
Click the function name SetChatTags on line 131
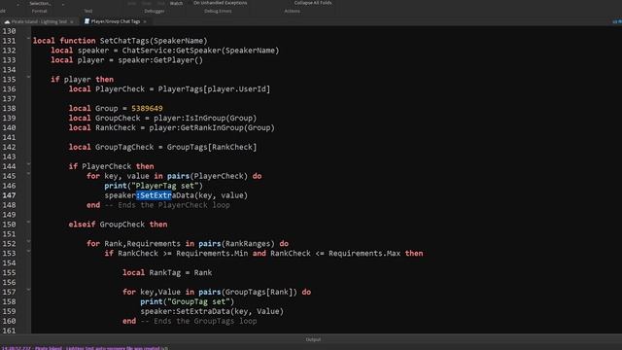coord(124,41)
